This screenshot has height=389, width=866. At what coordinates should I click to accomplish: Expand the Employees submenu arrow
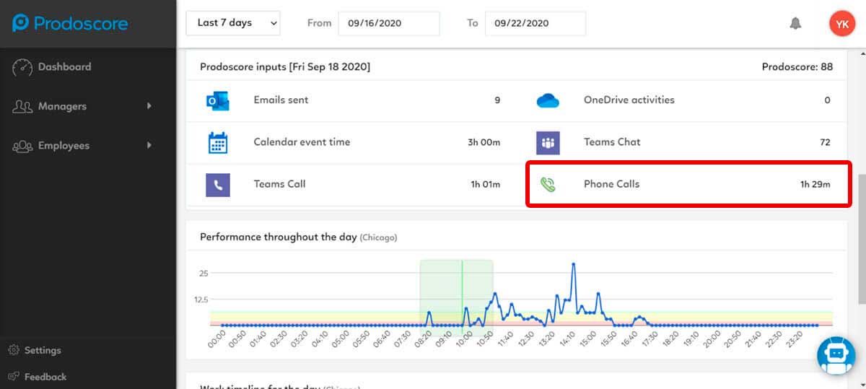tap(149, 146)
